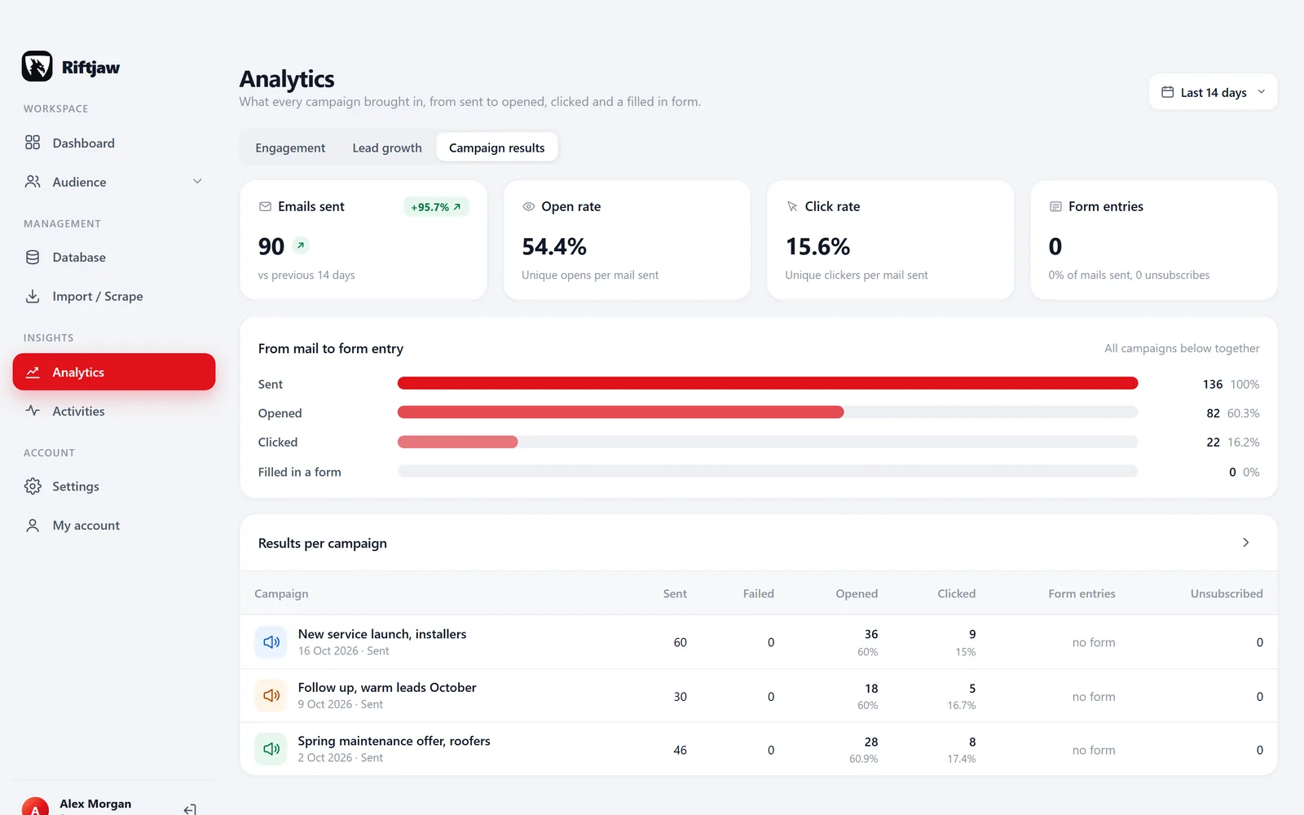The width and height of the screenshot is (1304, 815).
Task: Click the trend arrow beside 90
Action: click(301, 245)
